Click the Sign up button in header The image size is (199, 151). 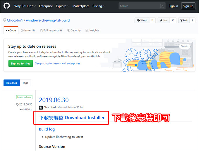[x=188, y=6]
